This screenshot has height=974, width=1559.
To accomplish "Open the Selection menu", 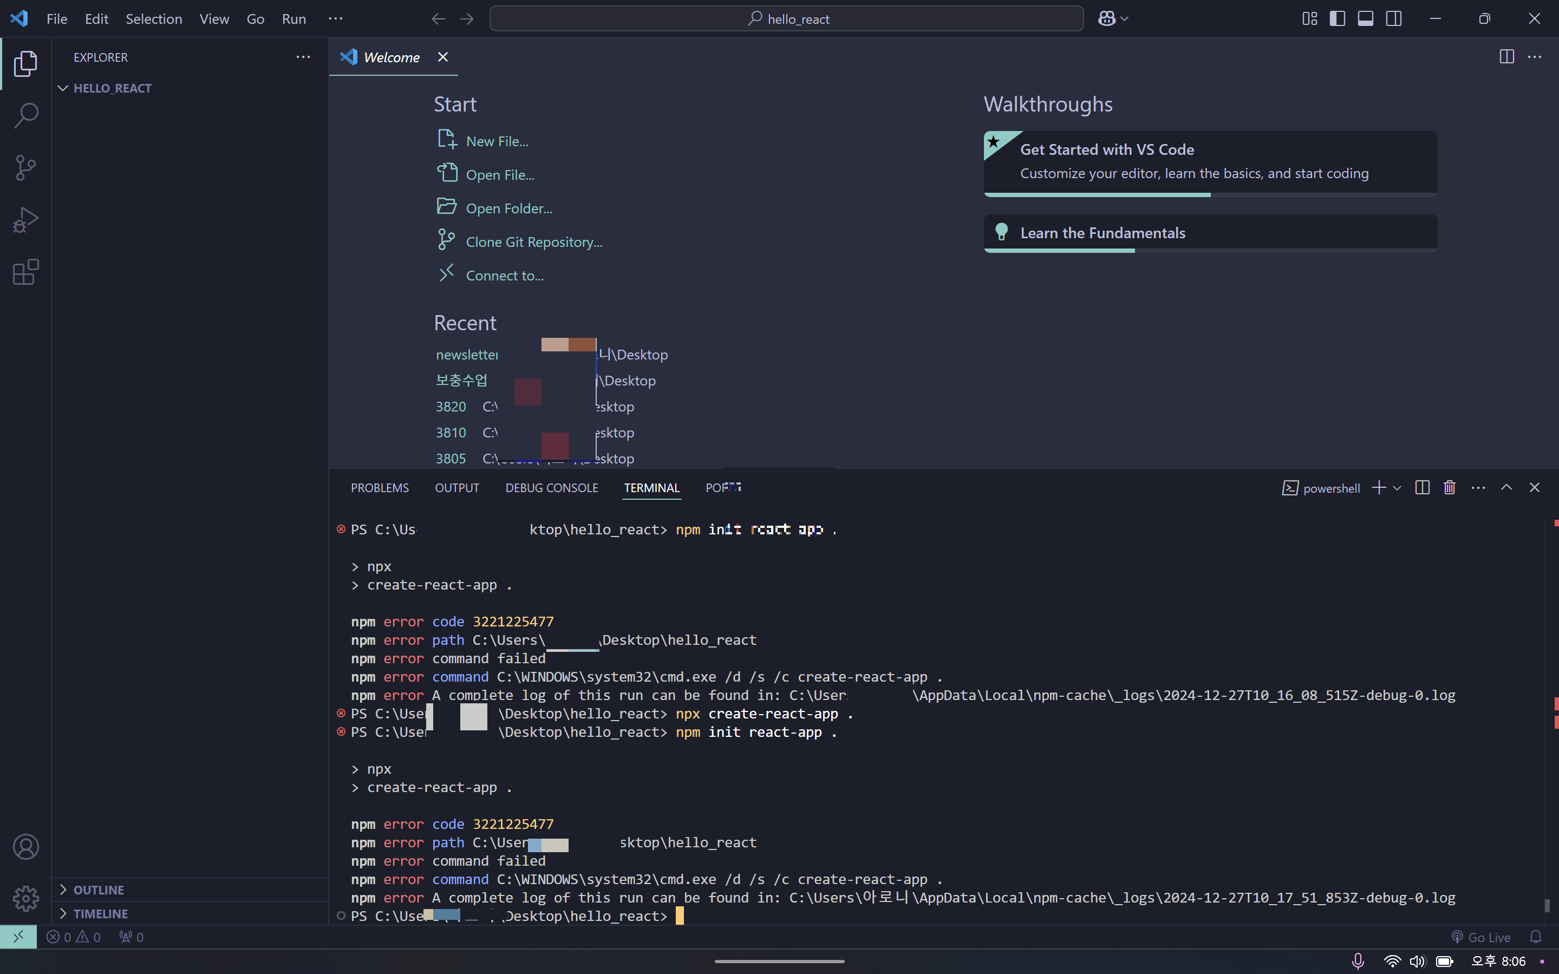I will tap(153, 19).
